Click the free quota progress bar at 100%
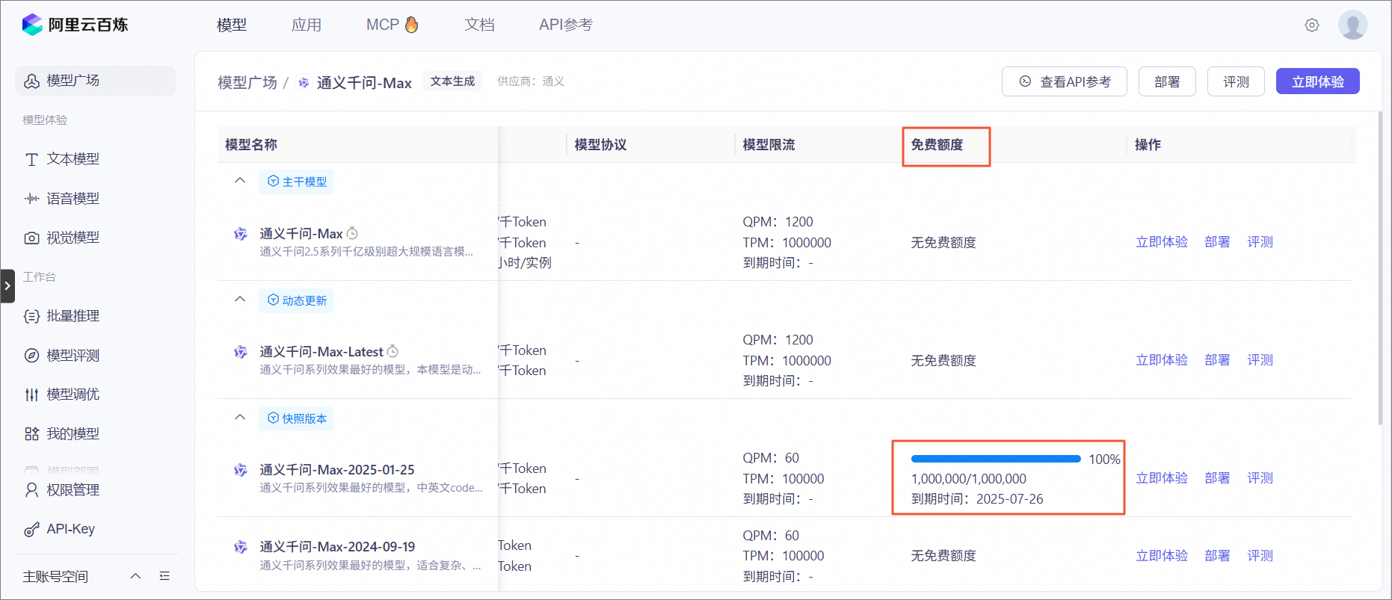 (996, 459)
